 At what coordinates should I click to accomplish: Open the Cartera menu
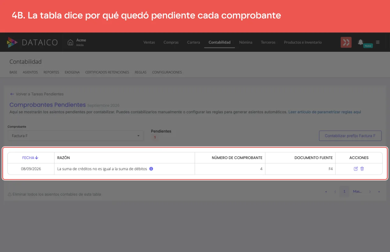point(193,42)
